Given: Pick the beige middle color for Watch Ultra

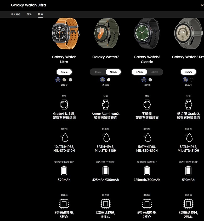Looking at the screenshot, I should [x=64, y=80].
